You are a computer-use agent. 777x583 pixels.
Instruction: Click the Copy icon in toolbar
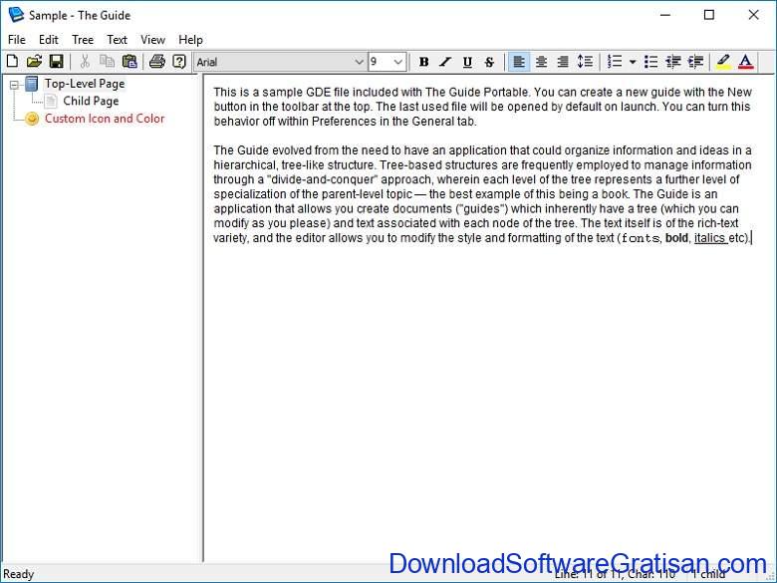click(107, 62)
